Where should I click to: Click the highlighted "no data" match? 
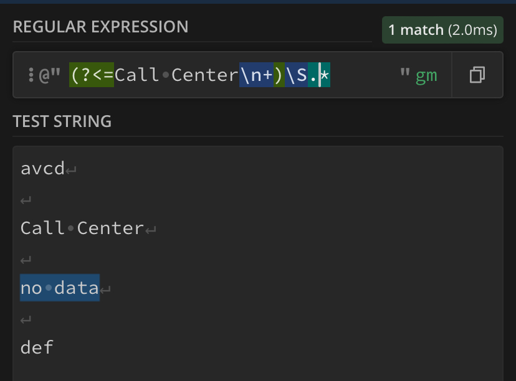click(x=60, y=288)
